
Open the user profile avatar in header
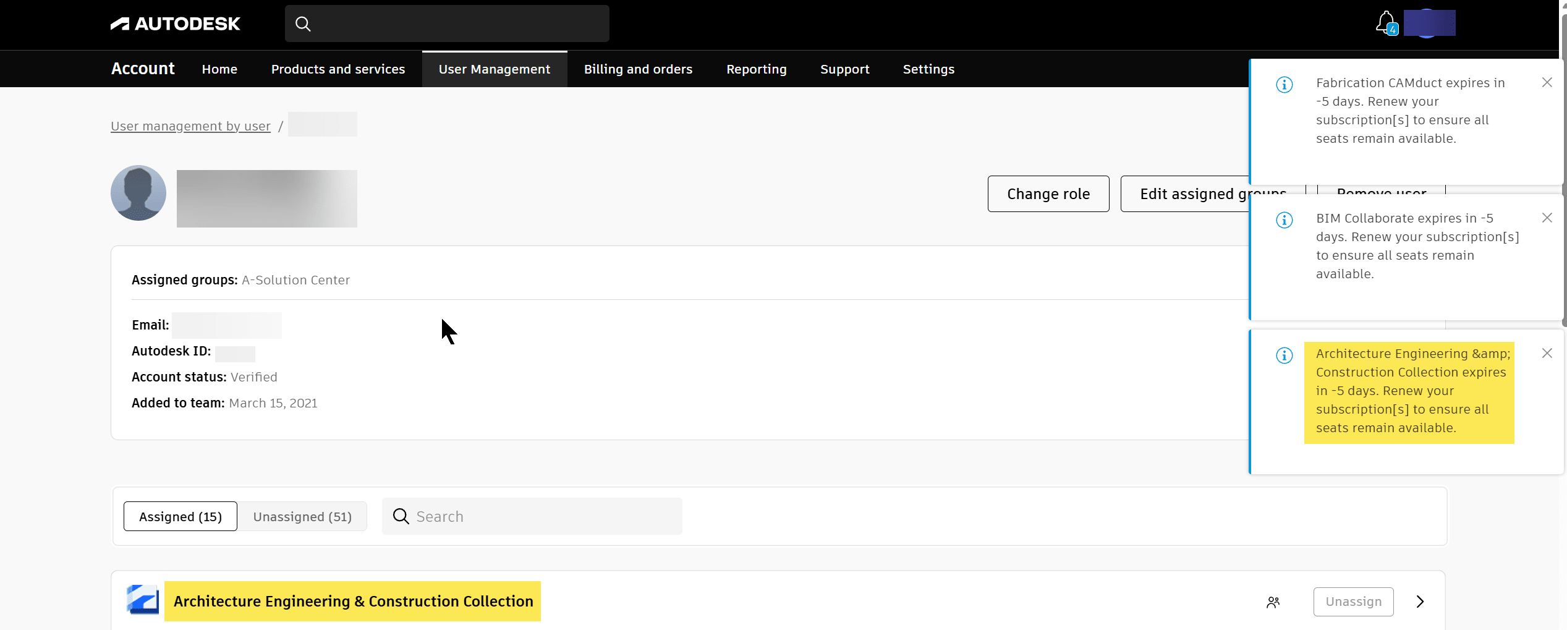pos(1429,23)
